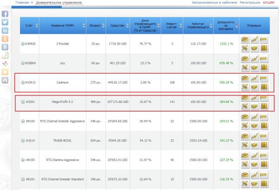Image resolution: width=279 pixels, height=190 pixels.
Task: Sort by Доходность за всё время
Action: pos(237,25)
